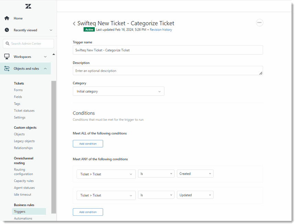Click the trigger title Swifteq New Ticket

[x=126, y=23]
